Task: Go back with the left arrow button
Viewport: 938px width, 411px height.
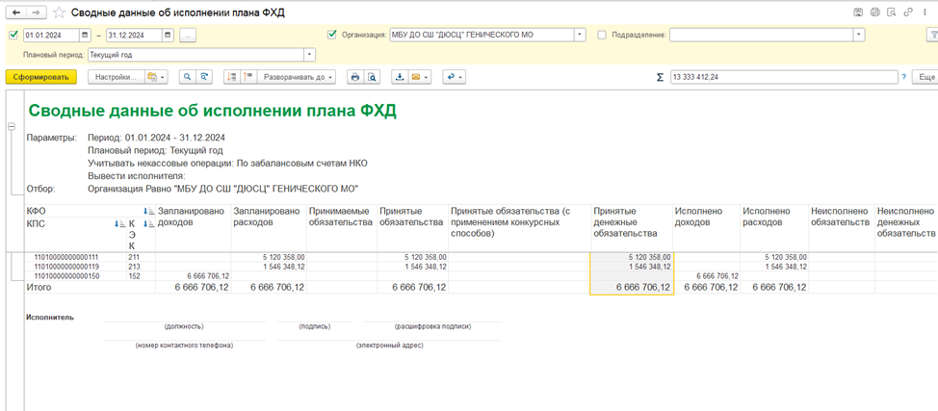Action: coord(15,12)
